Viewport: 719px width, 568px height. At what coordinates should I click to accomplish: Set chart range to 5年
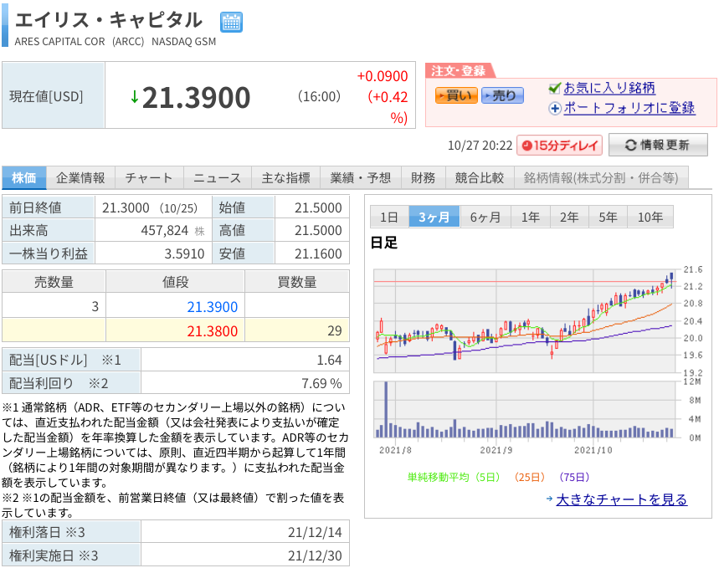(608, 217)
